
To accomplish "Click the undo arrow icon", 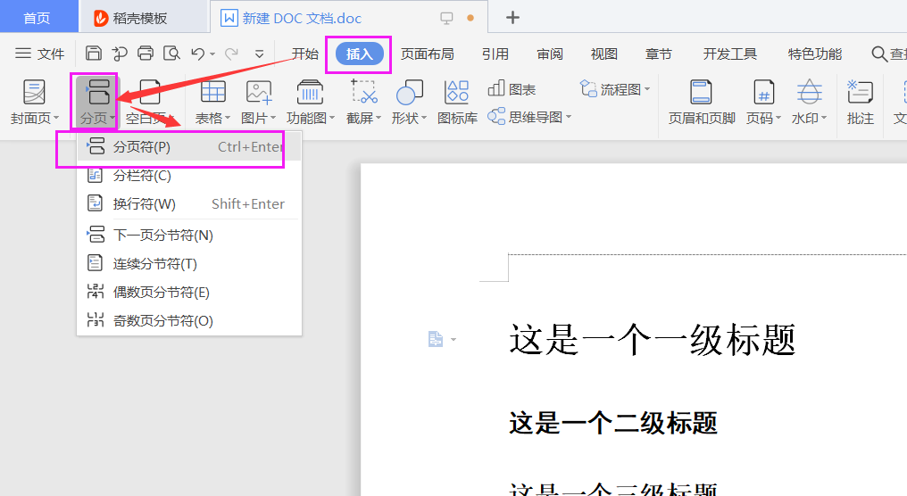I will click(x=198, y=54).
